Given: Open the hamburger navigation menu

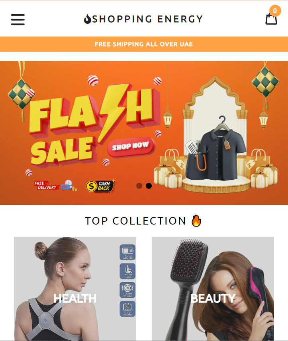Looking at the screenshot, I should click(18, 20).
